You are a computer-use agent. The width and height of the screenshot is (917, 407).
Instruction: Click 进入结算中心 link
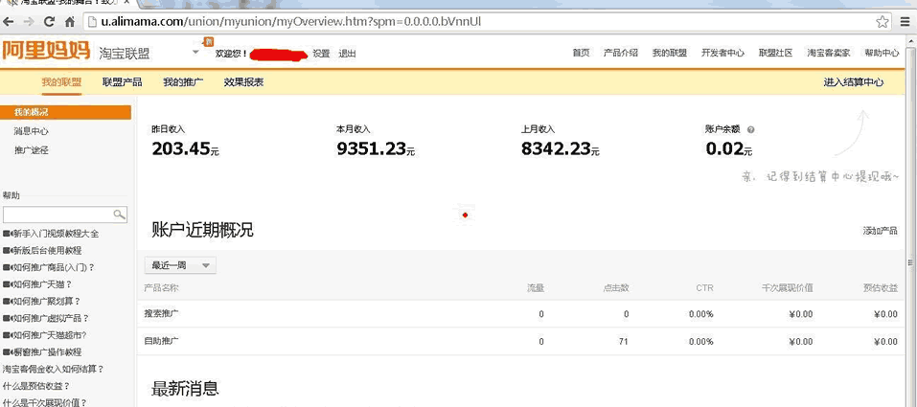pyautogui.click(x=853, y=82)
